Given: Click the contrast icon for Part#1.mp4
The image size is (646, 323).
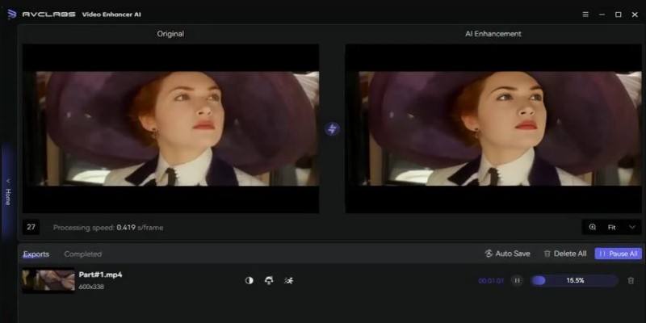Looking at the screenshot, I should (250, 280).
